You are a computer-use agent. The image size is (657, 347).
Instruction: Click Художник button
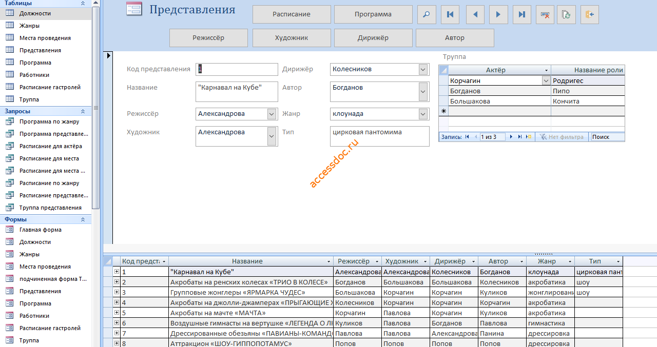pyautogui.click(x=292, y=38)
